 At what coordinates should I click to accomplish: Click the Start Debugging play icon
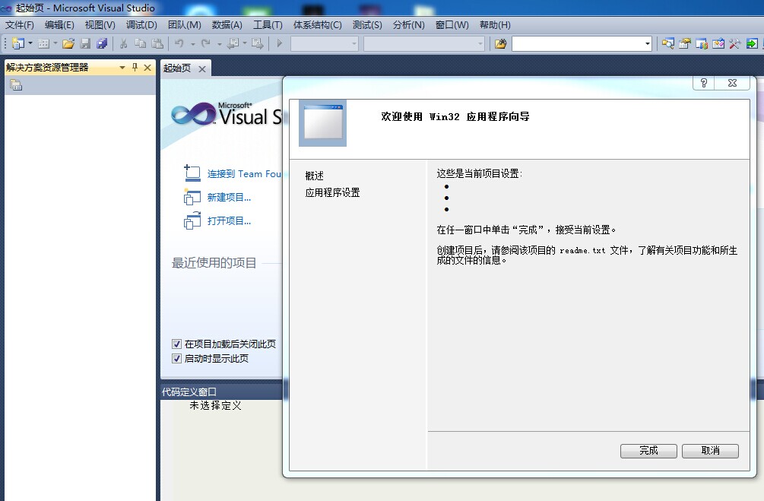click(279, 43)
